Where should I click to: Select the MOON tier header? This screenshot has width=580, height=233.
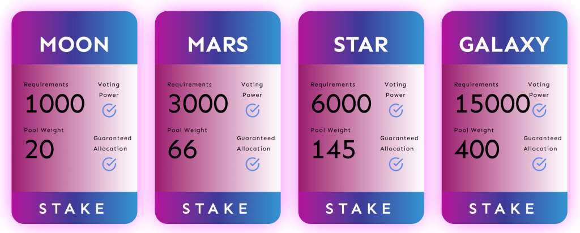click(x=74, y=45)
